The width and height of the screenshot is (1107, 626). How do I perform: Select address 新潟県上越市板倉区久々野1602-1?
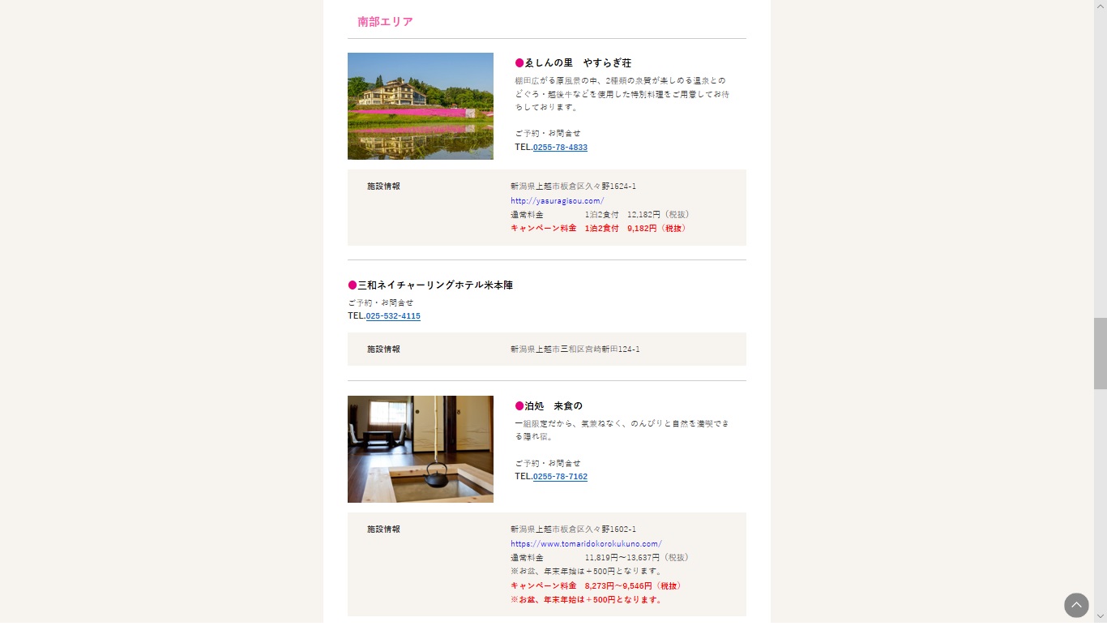[x=573, y=530]
